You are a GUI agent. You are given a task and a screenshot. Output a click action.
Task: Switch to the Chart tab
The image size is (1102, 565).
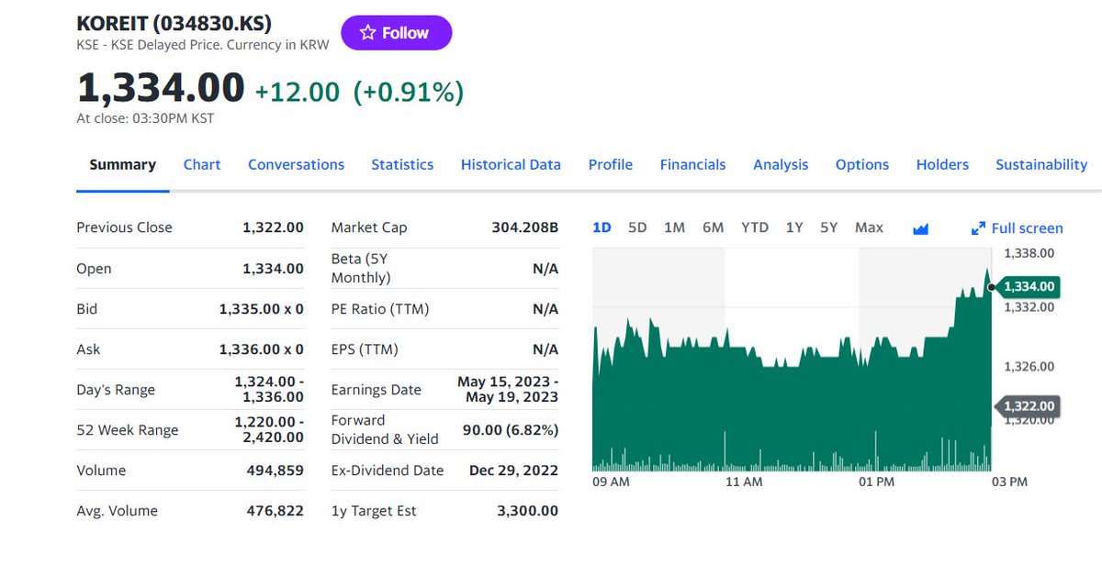coord(202,165)
